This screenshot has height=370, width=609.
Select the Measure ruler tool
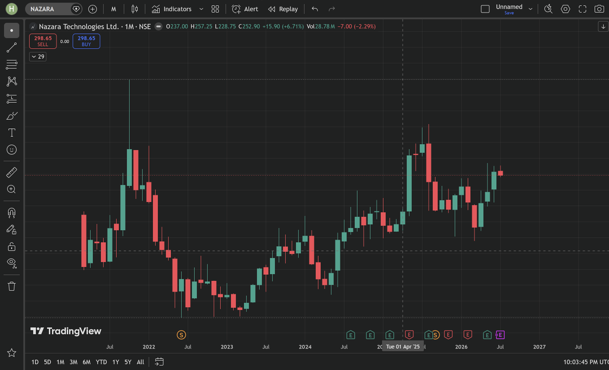pos(12,172)
